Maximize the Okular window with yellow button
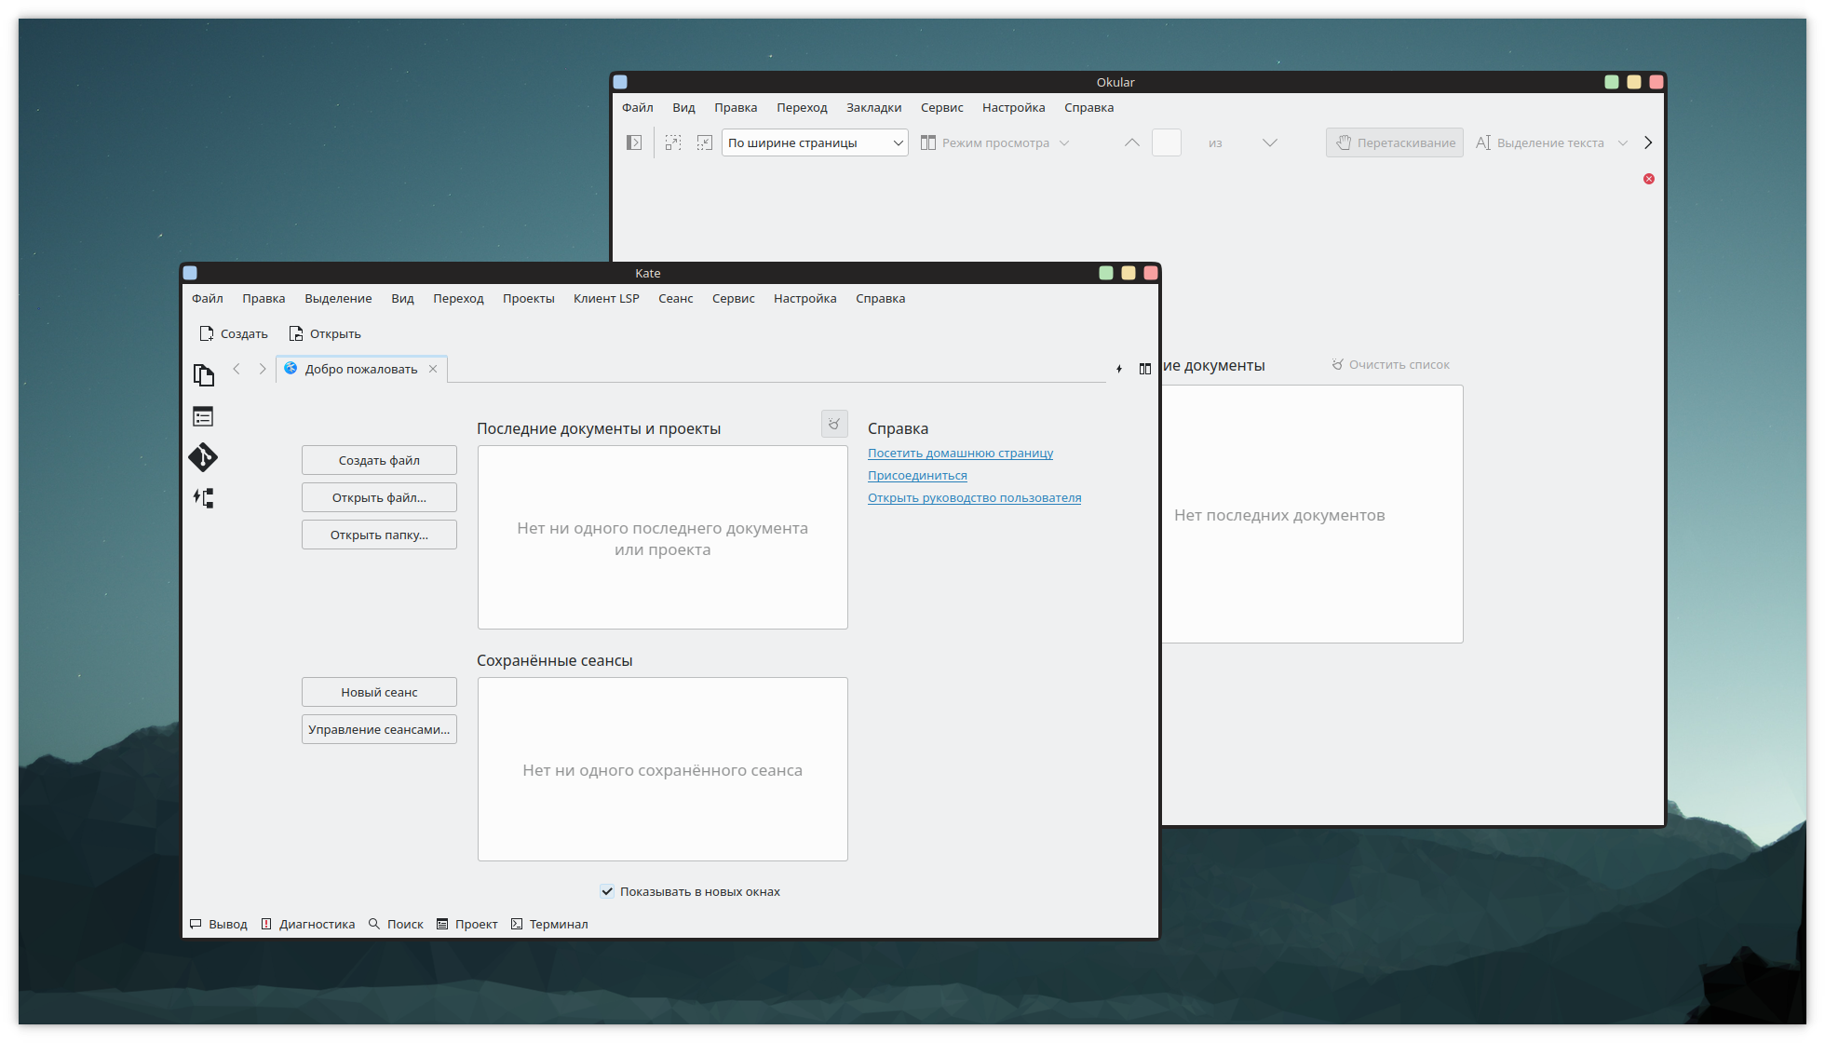This screenshot has height=1043, width=1825. click(x=1634, y=82)
